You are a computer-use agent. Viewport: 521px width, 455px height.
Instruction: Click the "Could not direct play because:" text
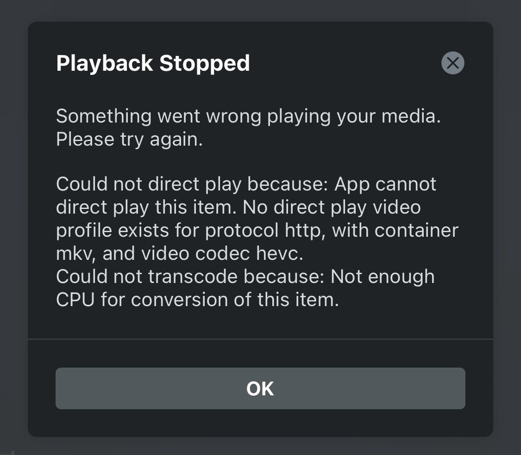[192, 184]
